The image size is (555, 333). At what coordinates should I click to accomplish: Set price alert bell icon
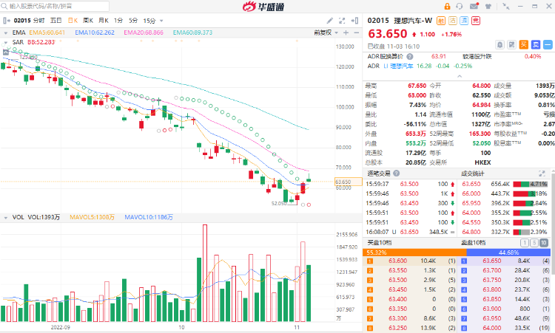(x=499, y=44)
